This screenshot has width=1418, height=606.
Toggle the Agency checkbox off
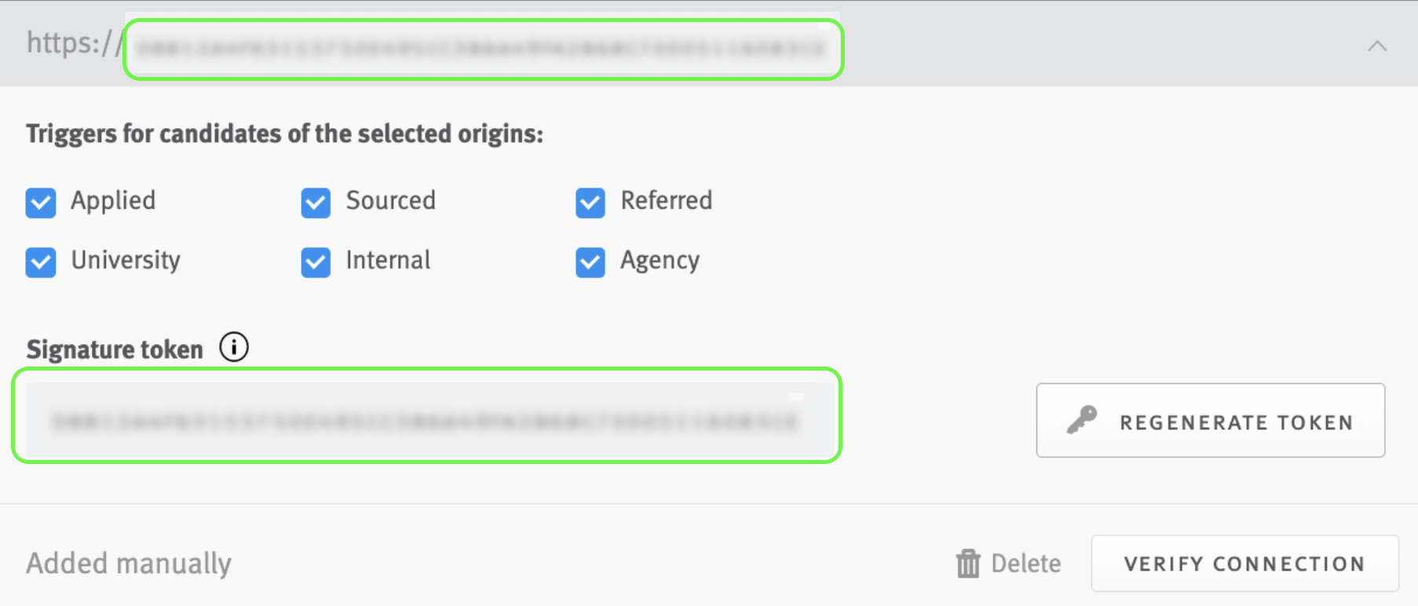click(x=590, y=262)
